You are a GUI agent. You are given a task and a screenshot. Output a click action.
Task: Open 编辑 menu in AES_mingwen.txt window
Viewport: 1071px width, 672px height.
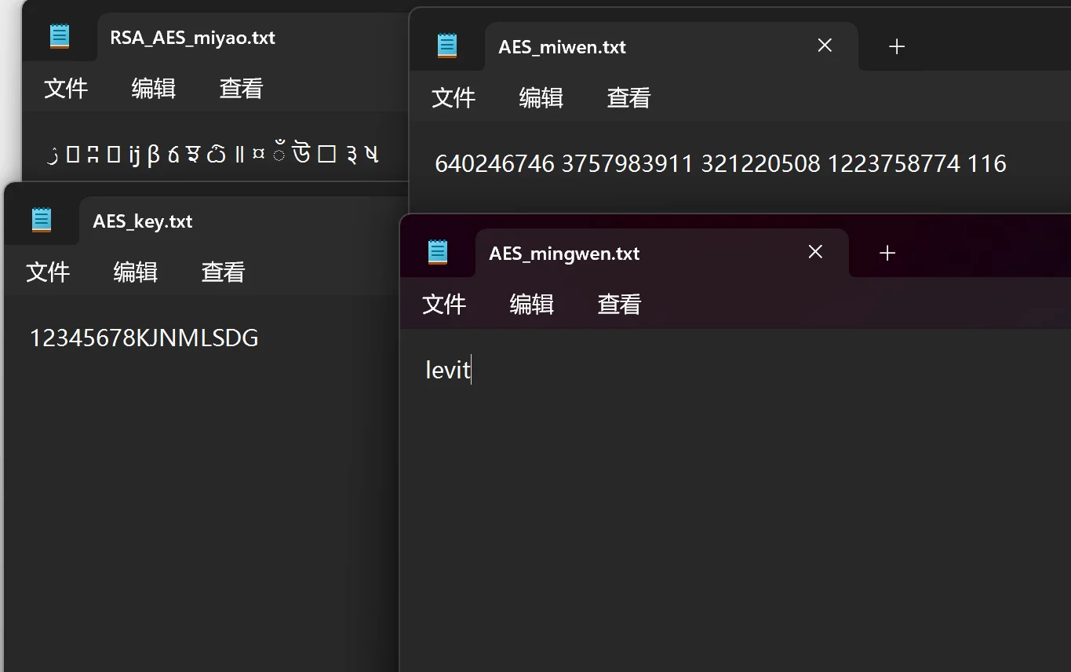tap(532, 304)
